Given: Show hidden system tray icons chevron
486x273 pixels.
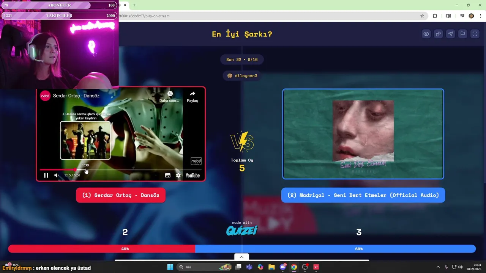Looking at the screenshot, I should click(438, 267).
